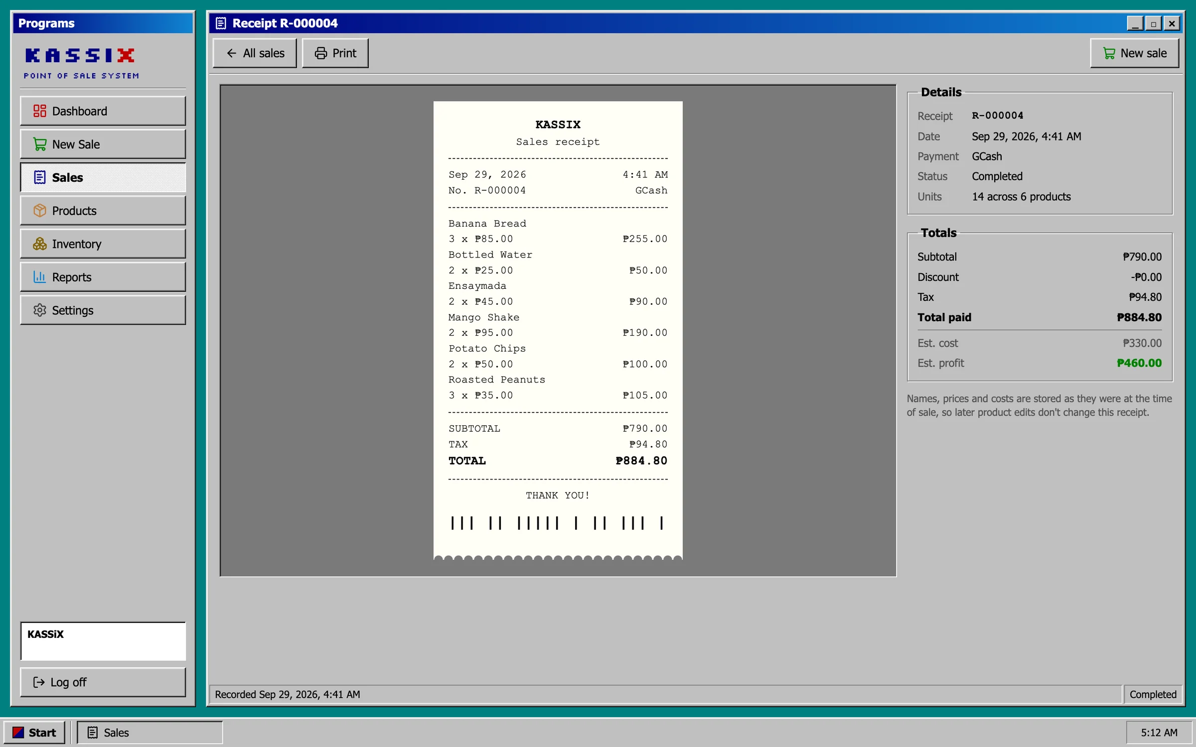Viewport: 1196px width, 747px height.
Task: Click the Settings gear icon
Action: point(39,310)
